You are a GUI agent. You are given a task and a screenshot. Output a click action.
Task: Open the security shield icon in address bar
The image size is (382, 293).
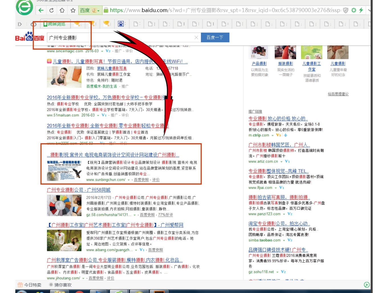coord(346,10)
